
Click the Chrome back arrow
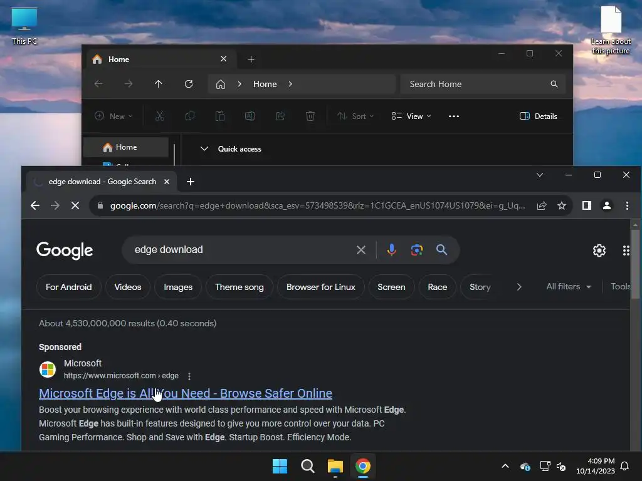pyautogui.click(x=35, y=205)
